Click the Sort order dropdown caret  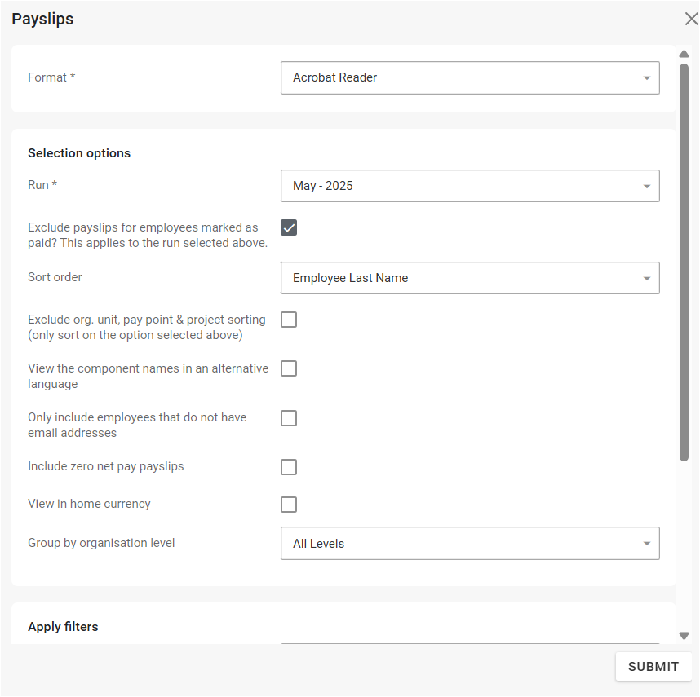tap(646, 278)
